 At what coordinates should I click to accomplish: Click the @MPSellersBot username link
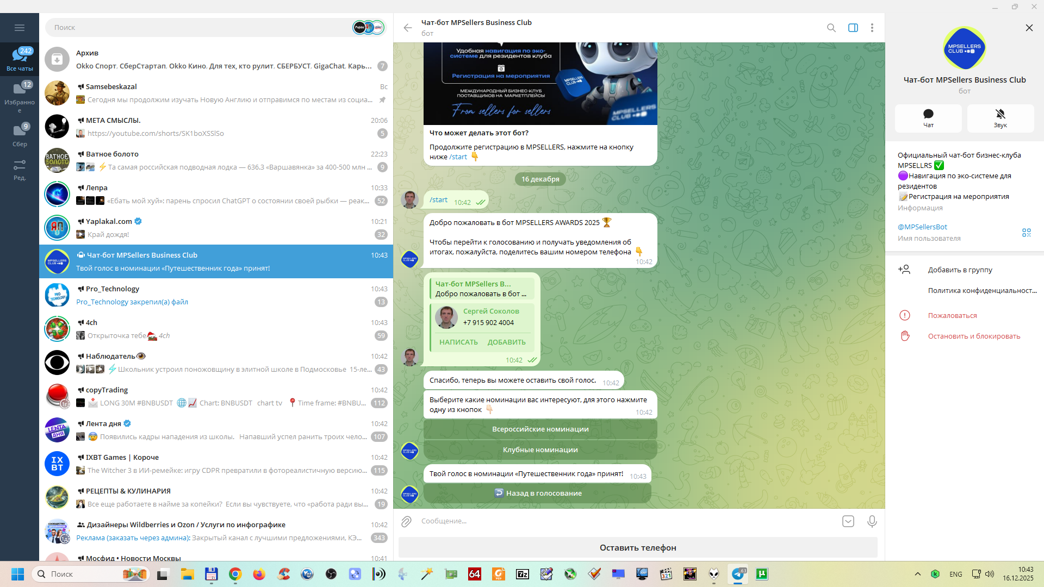coord(922,227)
